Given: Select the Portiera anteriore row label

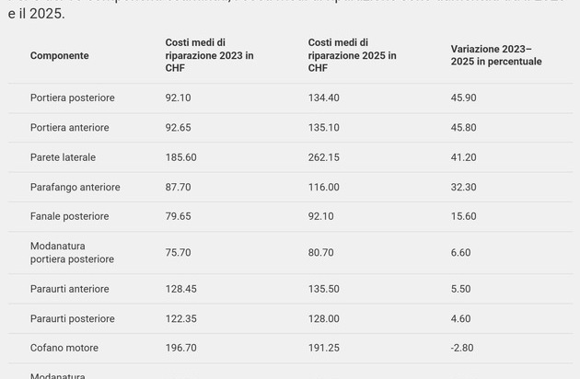Looking at the screenshot, I should click(x=70, y=128).
